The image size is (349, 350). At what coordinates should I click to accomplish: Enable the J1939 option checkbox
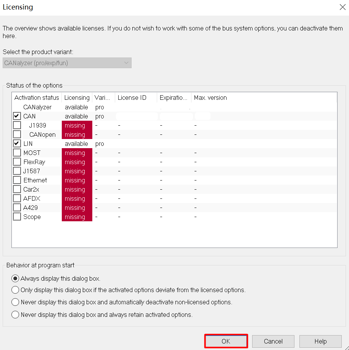coord(17,125)
